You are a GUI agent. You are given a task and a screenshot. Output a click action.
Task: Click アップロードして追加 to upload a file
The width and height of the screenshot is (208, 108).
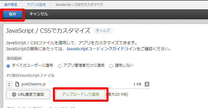point(81,95)
